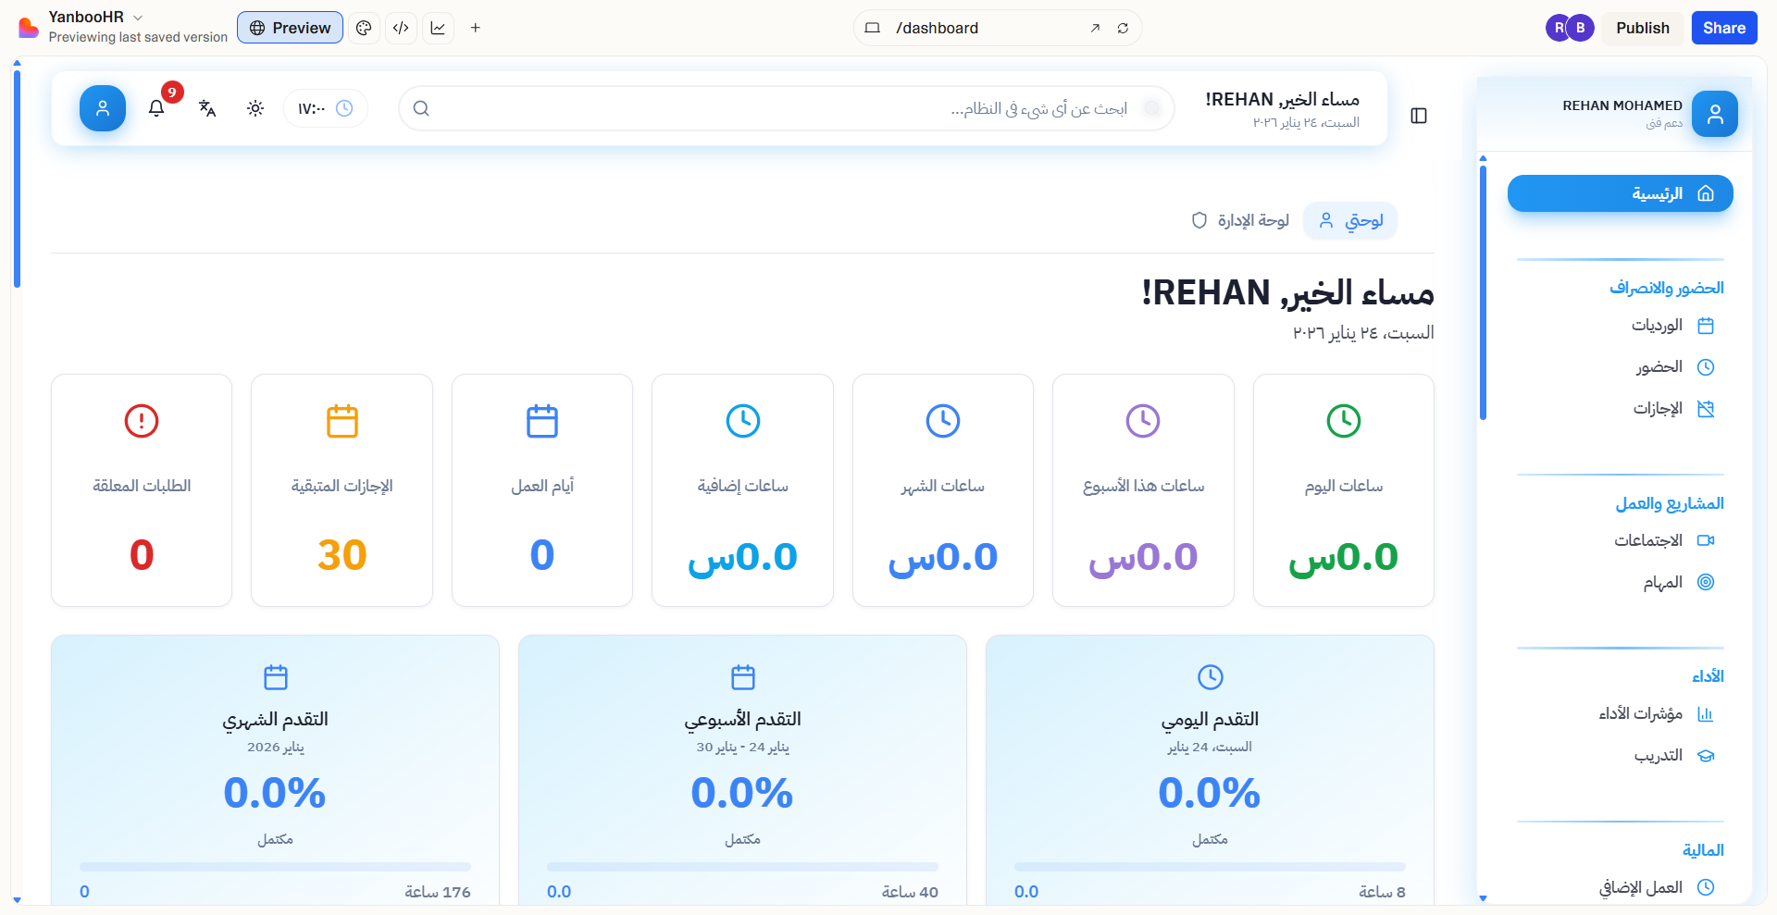Click the blue user profile avatar button
The image size is (1777, 915).
pos(103,108)
